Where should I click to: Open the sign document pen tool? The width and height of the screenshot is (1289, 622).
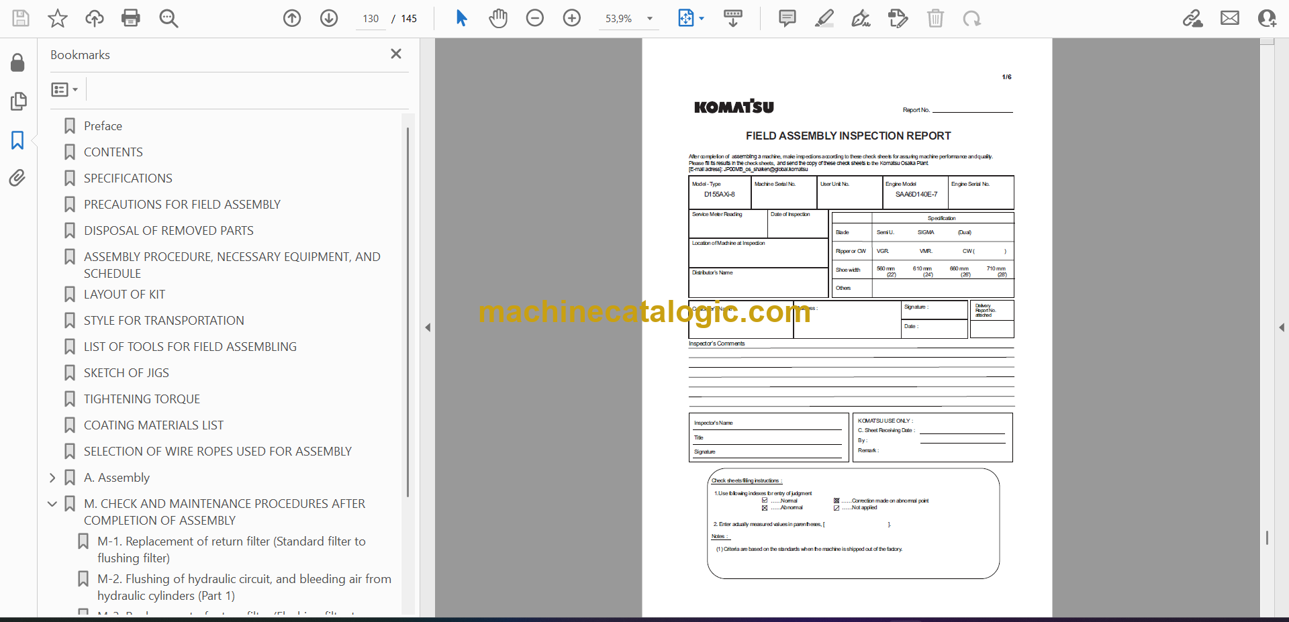tap(861, 18)
